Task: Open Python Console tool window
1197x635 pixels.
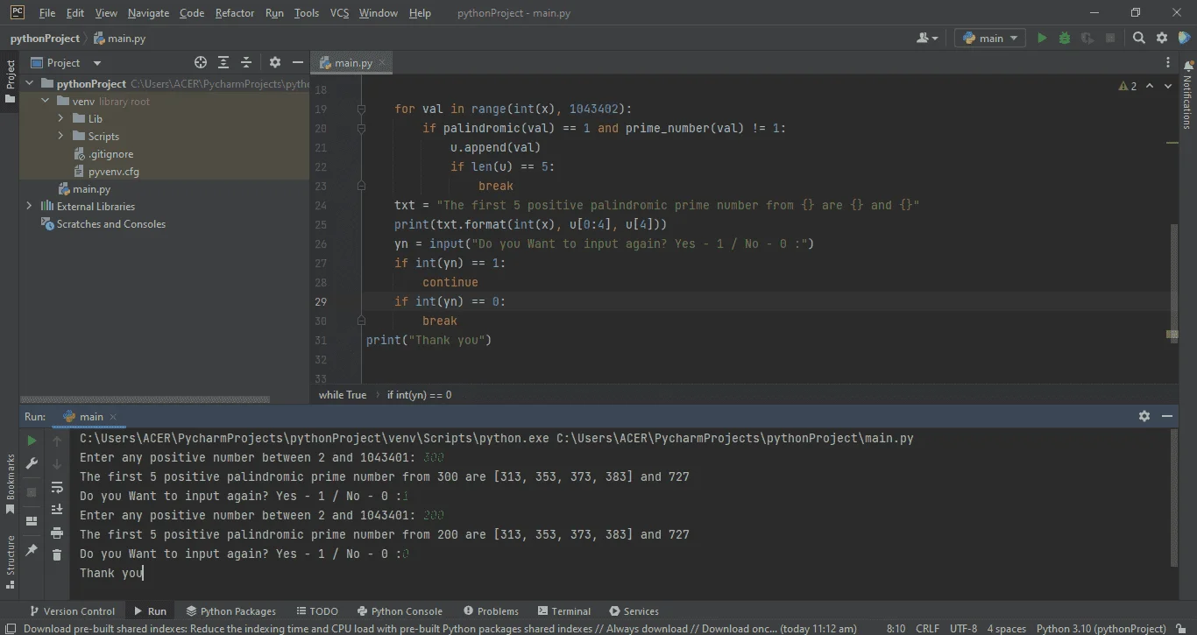Action: point(400,611)
